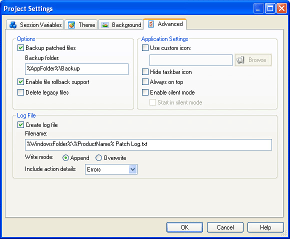The height and width of the screenshot is (239, 290).
Task: Uncheck Backup patched files
Action: click(x=20, y=48)
